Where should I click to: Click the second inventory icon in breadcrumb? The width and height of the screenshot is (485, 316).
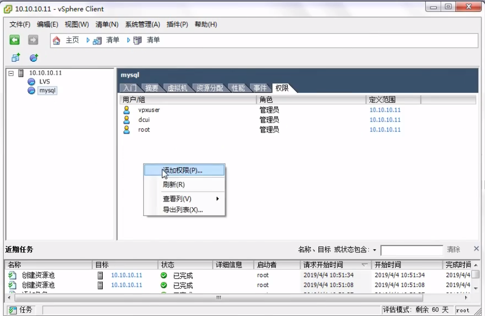point(137,40)
